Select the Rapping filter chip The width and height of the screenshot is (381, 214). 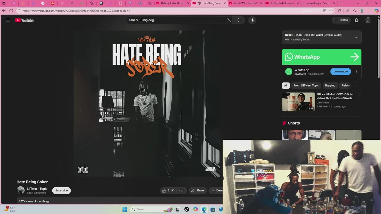click(x=330, y=86)
